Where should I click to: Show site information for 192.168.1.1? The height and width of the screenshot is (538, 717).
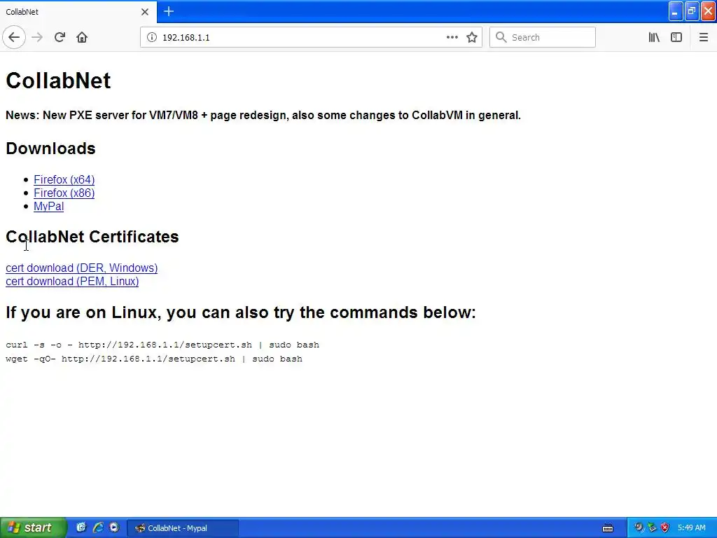tap(152, 37)
